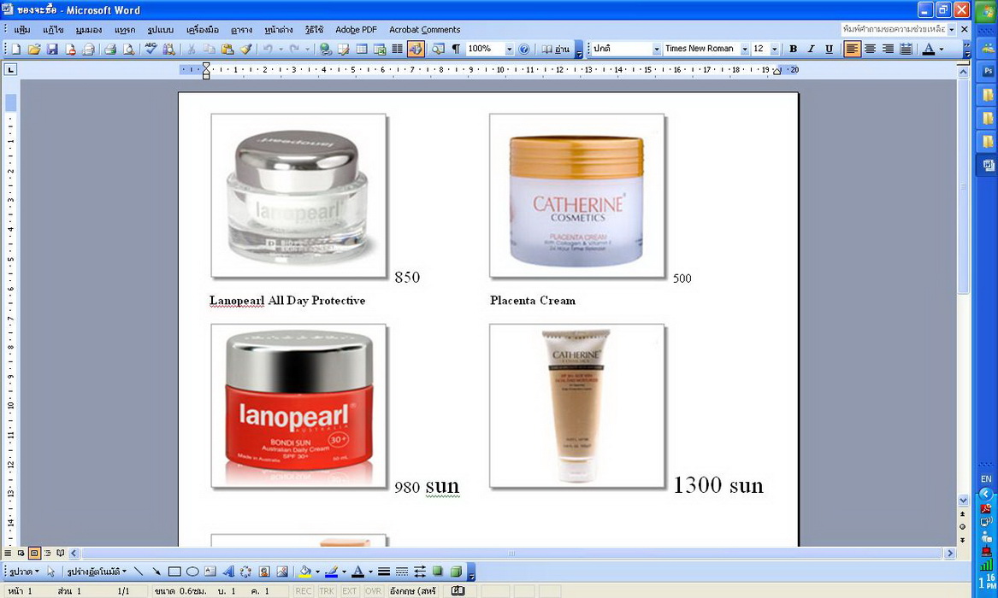Align text right
The image size is (998, 598).
coord(888,49)
